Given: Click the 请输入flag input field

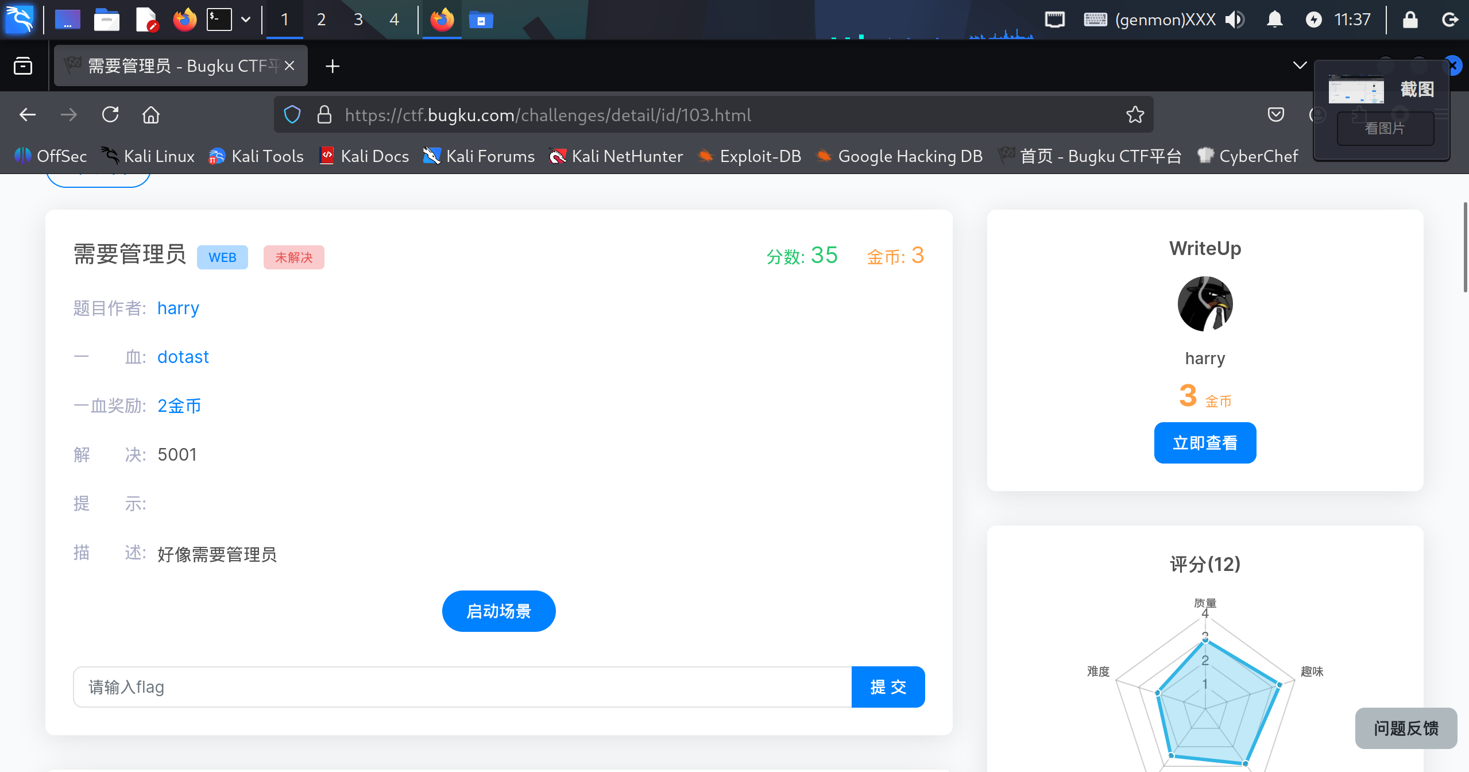Looking at the screenshot, I should pyautogui.click(x=462, y=687).
